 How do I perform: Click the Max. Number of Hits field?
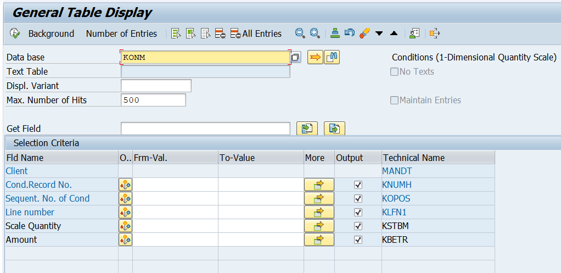(x=154, y=100)
